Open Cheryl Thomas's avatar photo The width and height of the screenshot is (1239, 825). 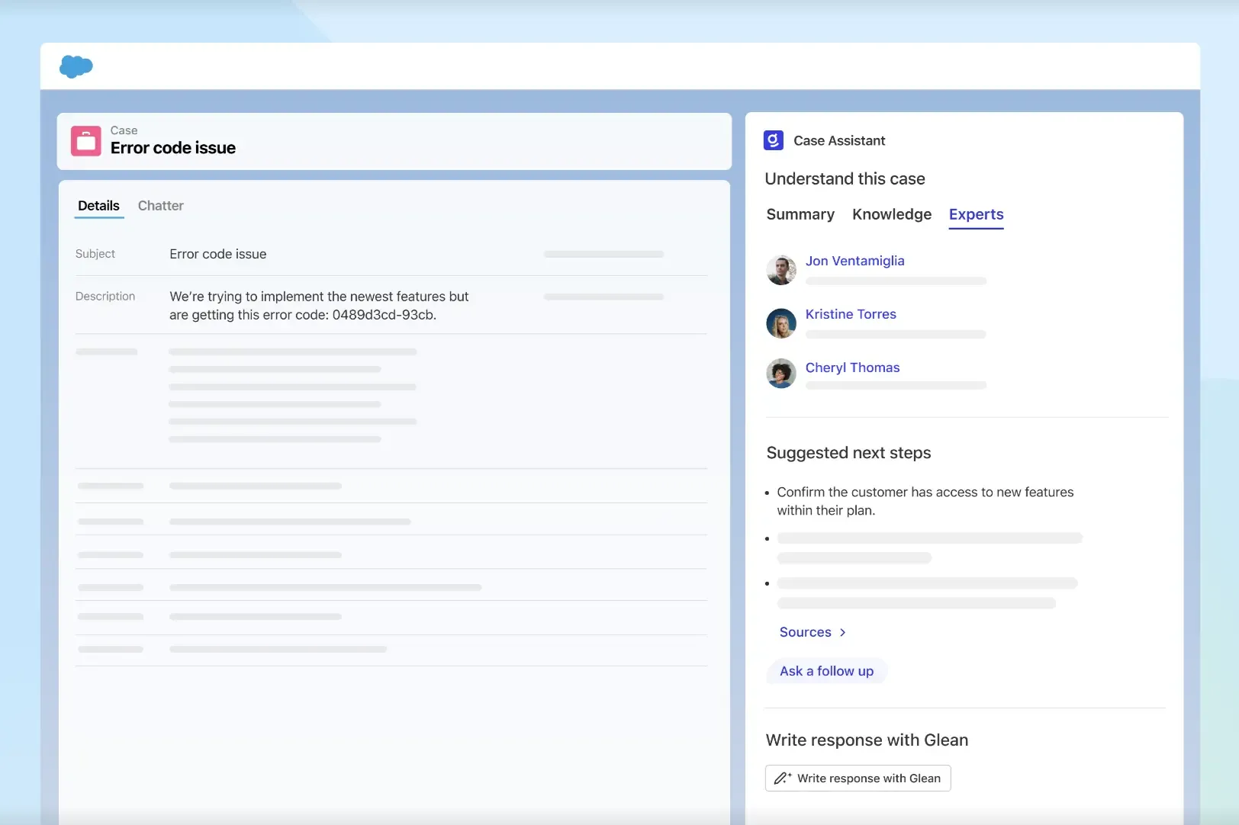781,374
